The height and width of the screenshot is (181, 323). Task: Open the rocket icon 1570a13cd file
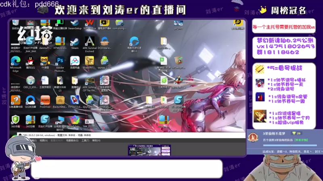[x=75, y=102]
